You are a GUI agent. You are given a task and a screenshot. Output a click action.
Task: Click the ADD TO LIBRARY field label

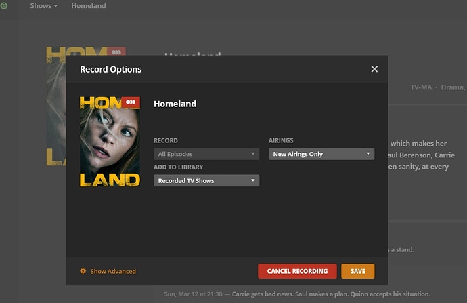tap(178, 167)
